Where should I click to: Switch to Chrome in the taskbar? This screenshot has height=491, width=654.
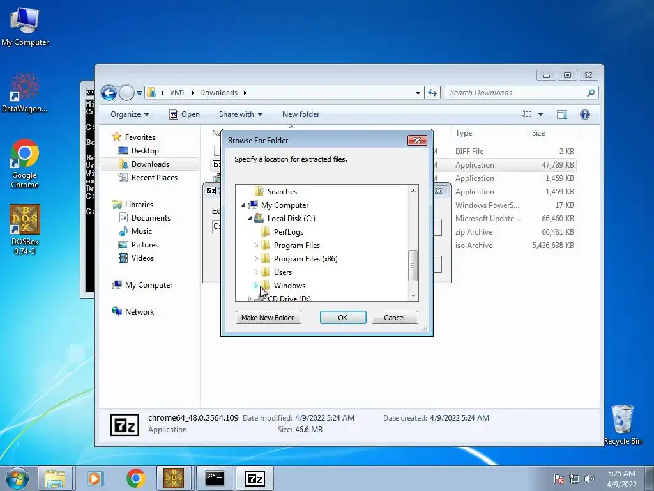(x=135, y=478)
